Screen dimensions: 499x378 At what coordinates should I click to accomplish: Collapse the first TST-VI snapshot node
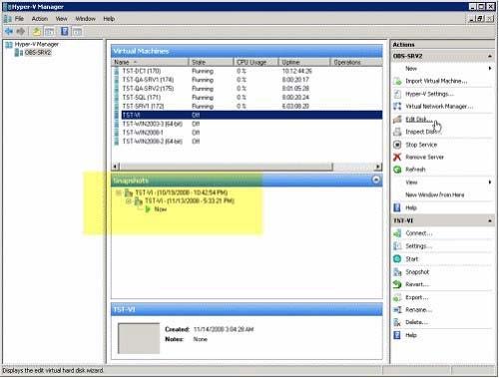pyautogui.click(x=119, y=192)
